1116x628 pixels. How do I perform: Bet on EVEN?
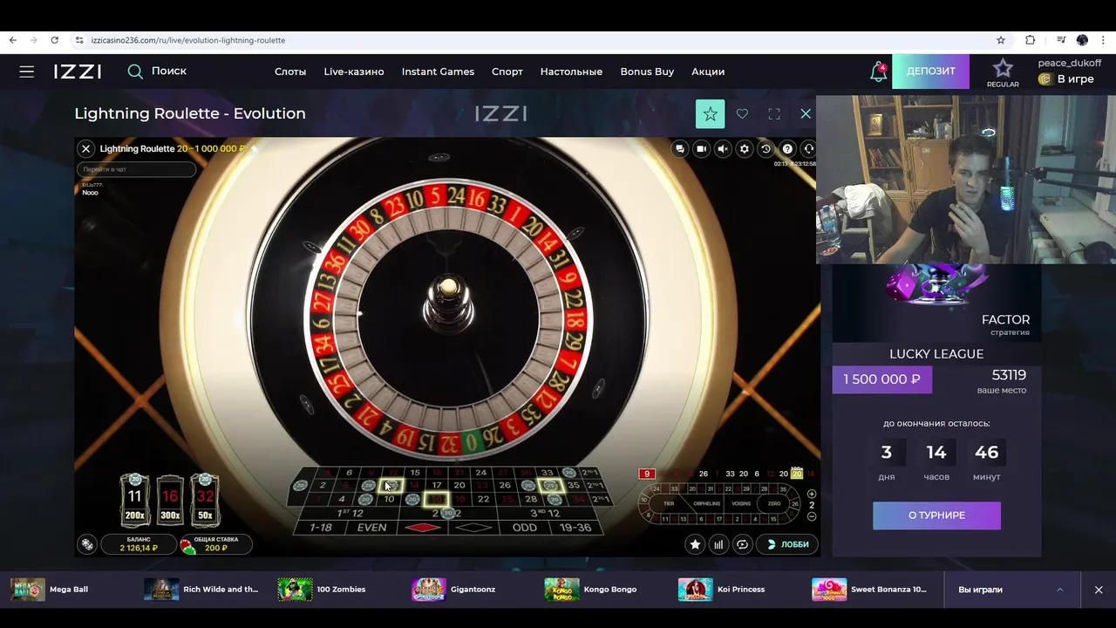point(371,528)
